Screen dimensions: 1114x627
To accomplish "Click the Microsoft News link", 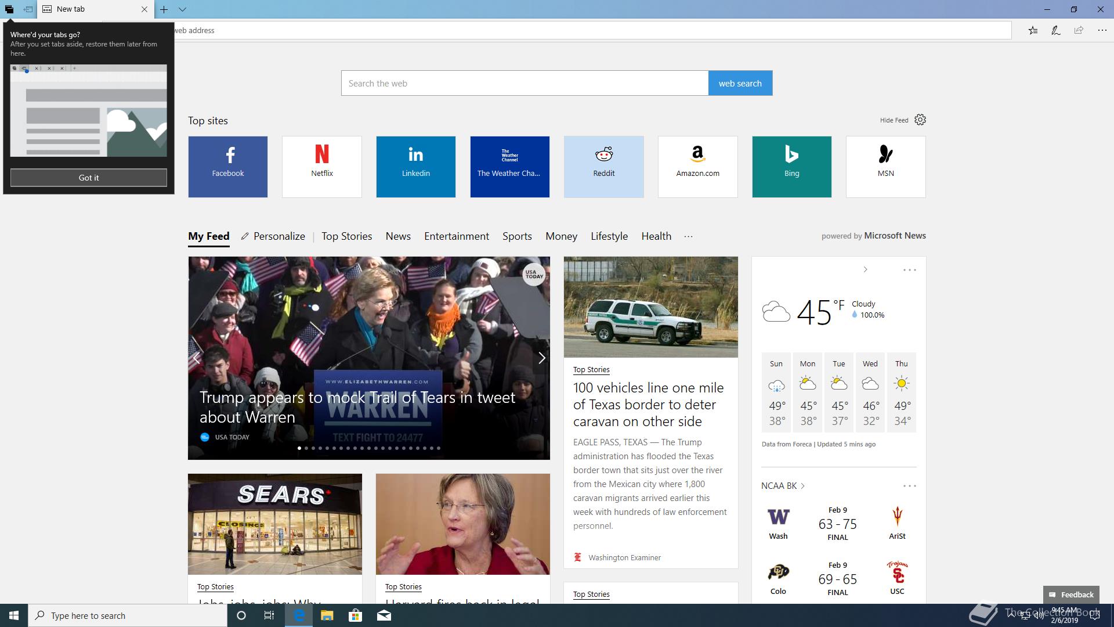I will pyautogui.click(x=895, y=236).
